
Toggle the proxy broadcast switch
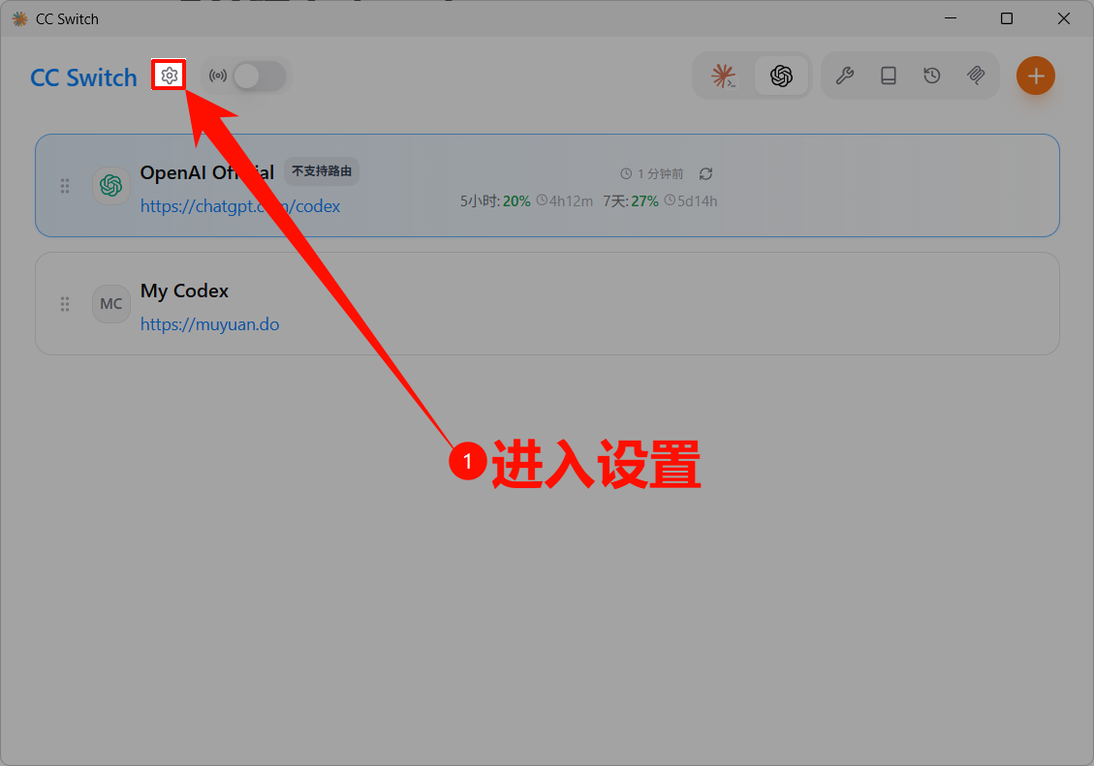click(259, 76)
